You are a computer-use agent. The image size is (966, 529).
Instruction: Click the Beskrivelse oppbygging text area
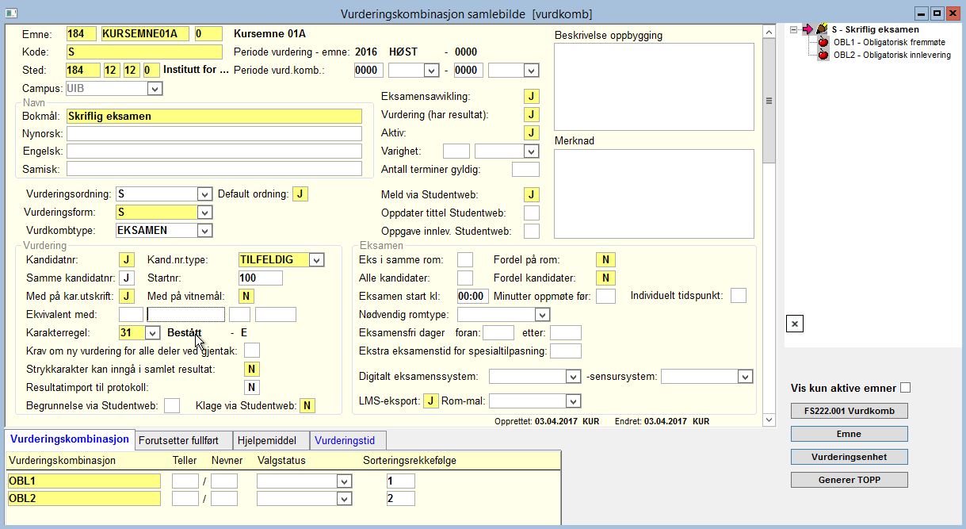click(x=654, y=86)
